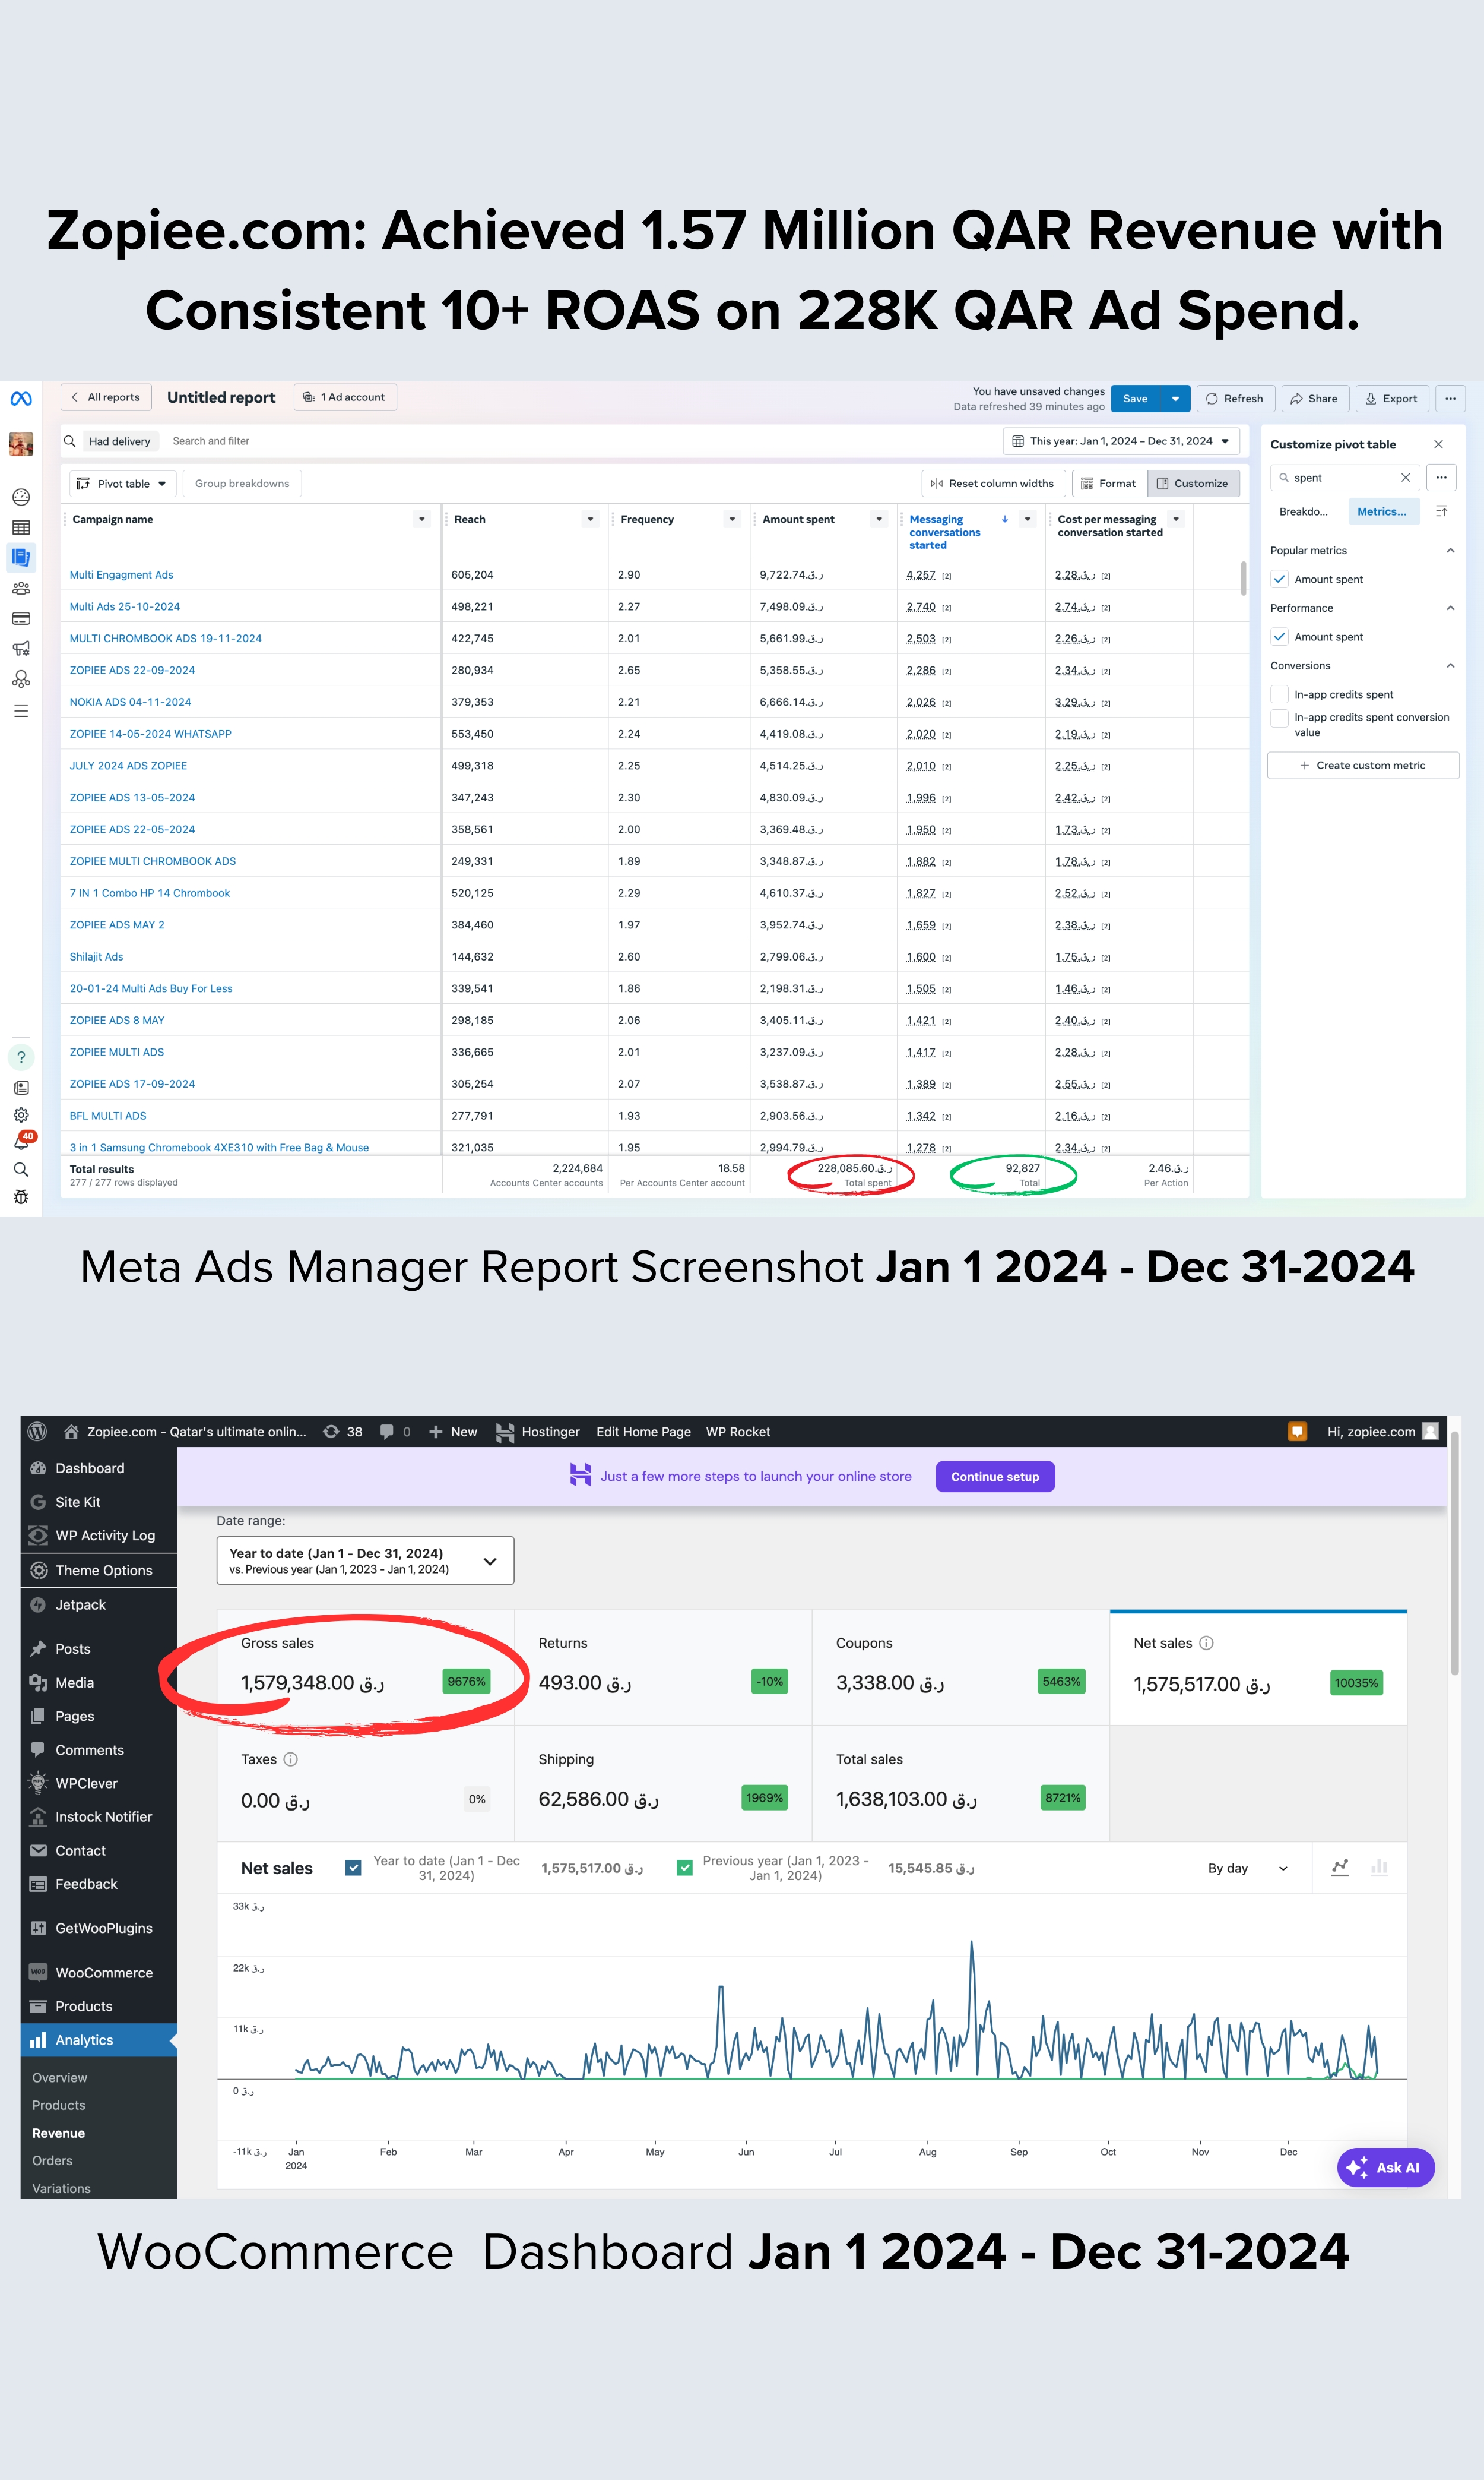This screenshot has width=1484, height=2480.
Task: Open the Meta sidebar settings gear icon
Action: (x=21, y=1114)
